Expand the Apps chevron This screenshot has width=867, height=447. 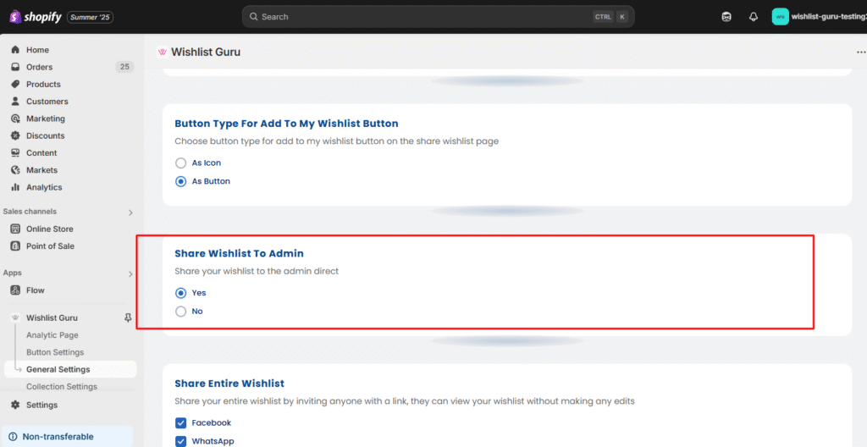[x=130, y=273]
